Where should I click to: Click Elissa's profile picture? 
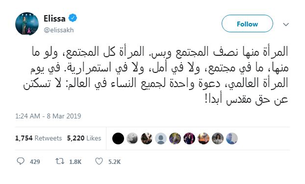[x=27, y=24]
